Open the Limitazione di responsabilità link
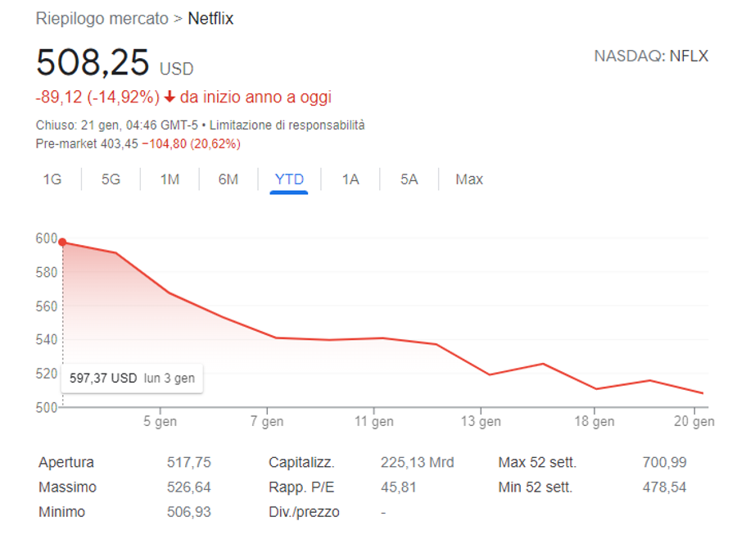 pyautogui.click(x=287, y=125)
